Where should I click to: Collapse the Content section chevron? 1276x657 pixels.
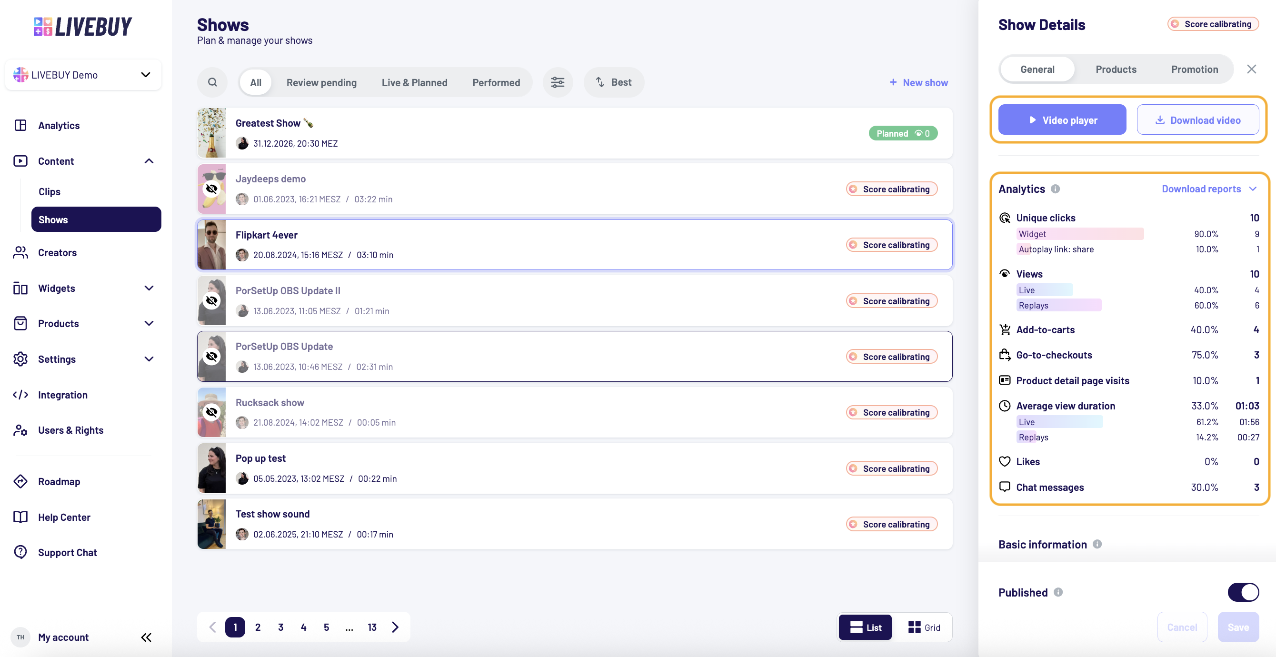pyautogui.click(x=149, y=161)
